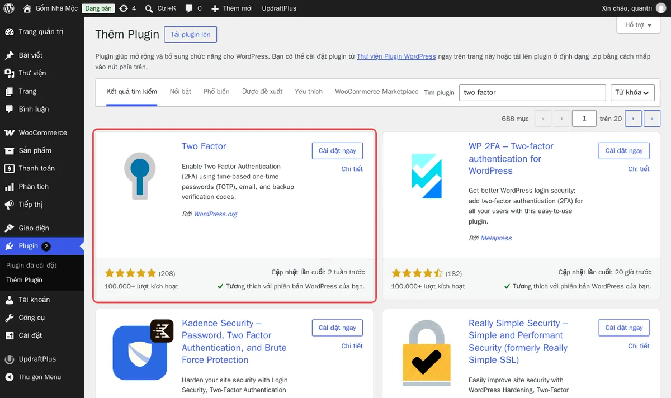Switch to Được đề xuất tab
671x398 pixels.
pyautogui.click(x=262, y=92)
